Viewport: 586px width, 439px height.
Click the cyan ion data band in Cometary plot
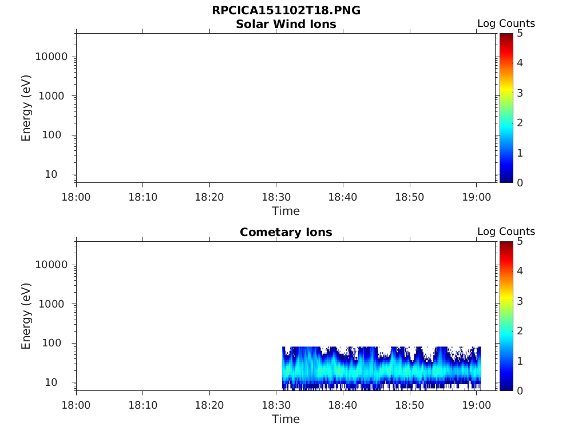pos(381,370)
